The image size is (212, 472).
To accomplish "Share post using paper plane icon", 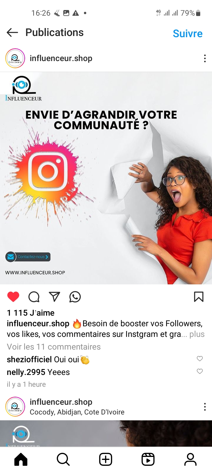I will pyautogui.click(x=54, y=297).
